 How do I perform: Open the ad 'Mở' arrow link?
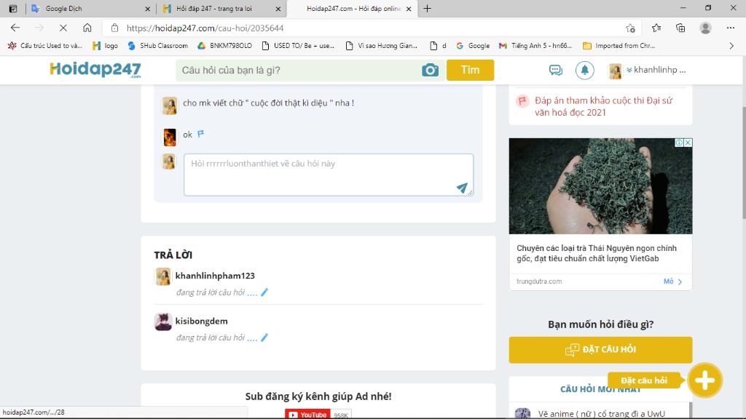click(x=672, y=282)
